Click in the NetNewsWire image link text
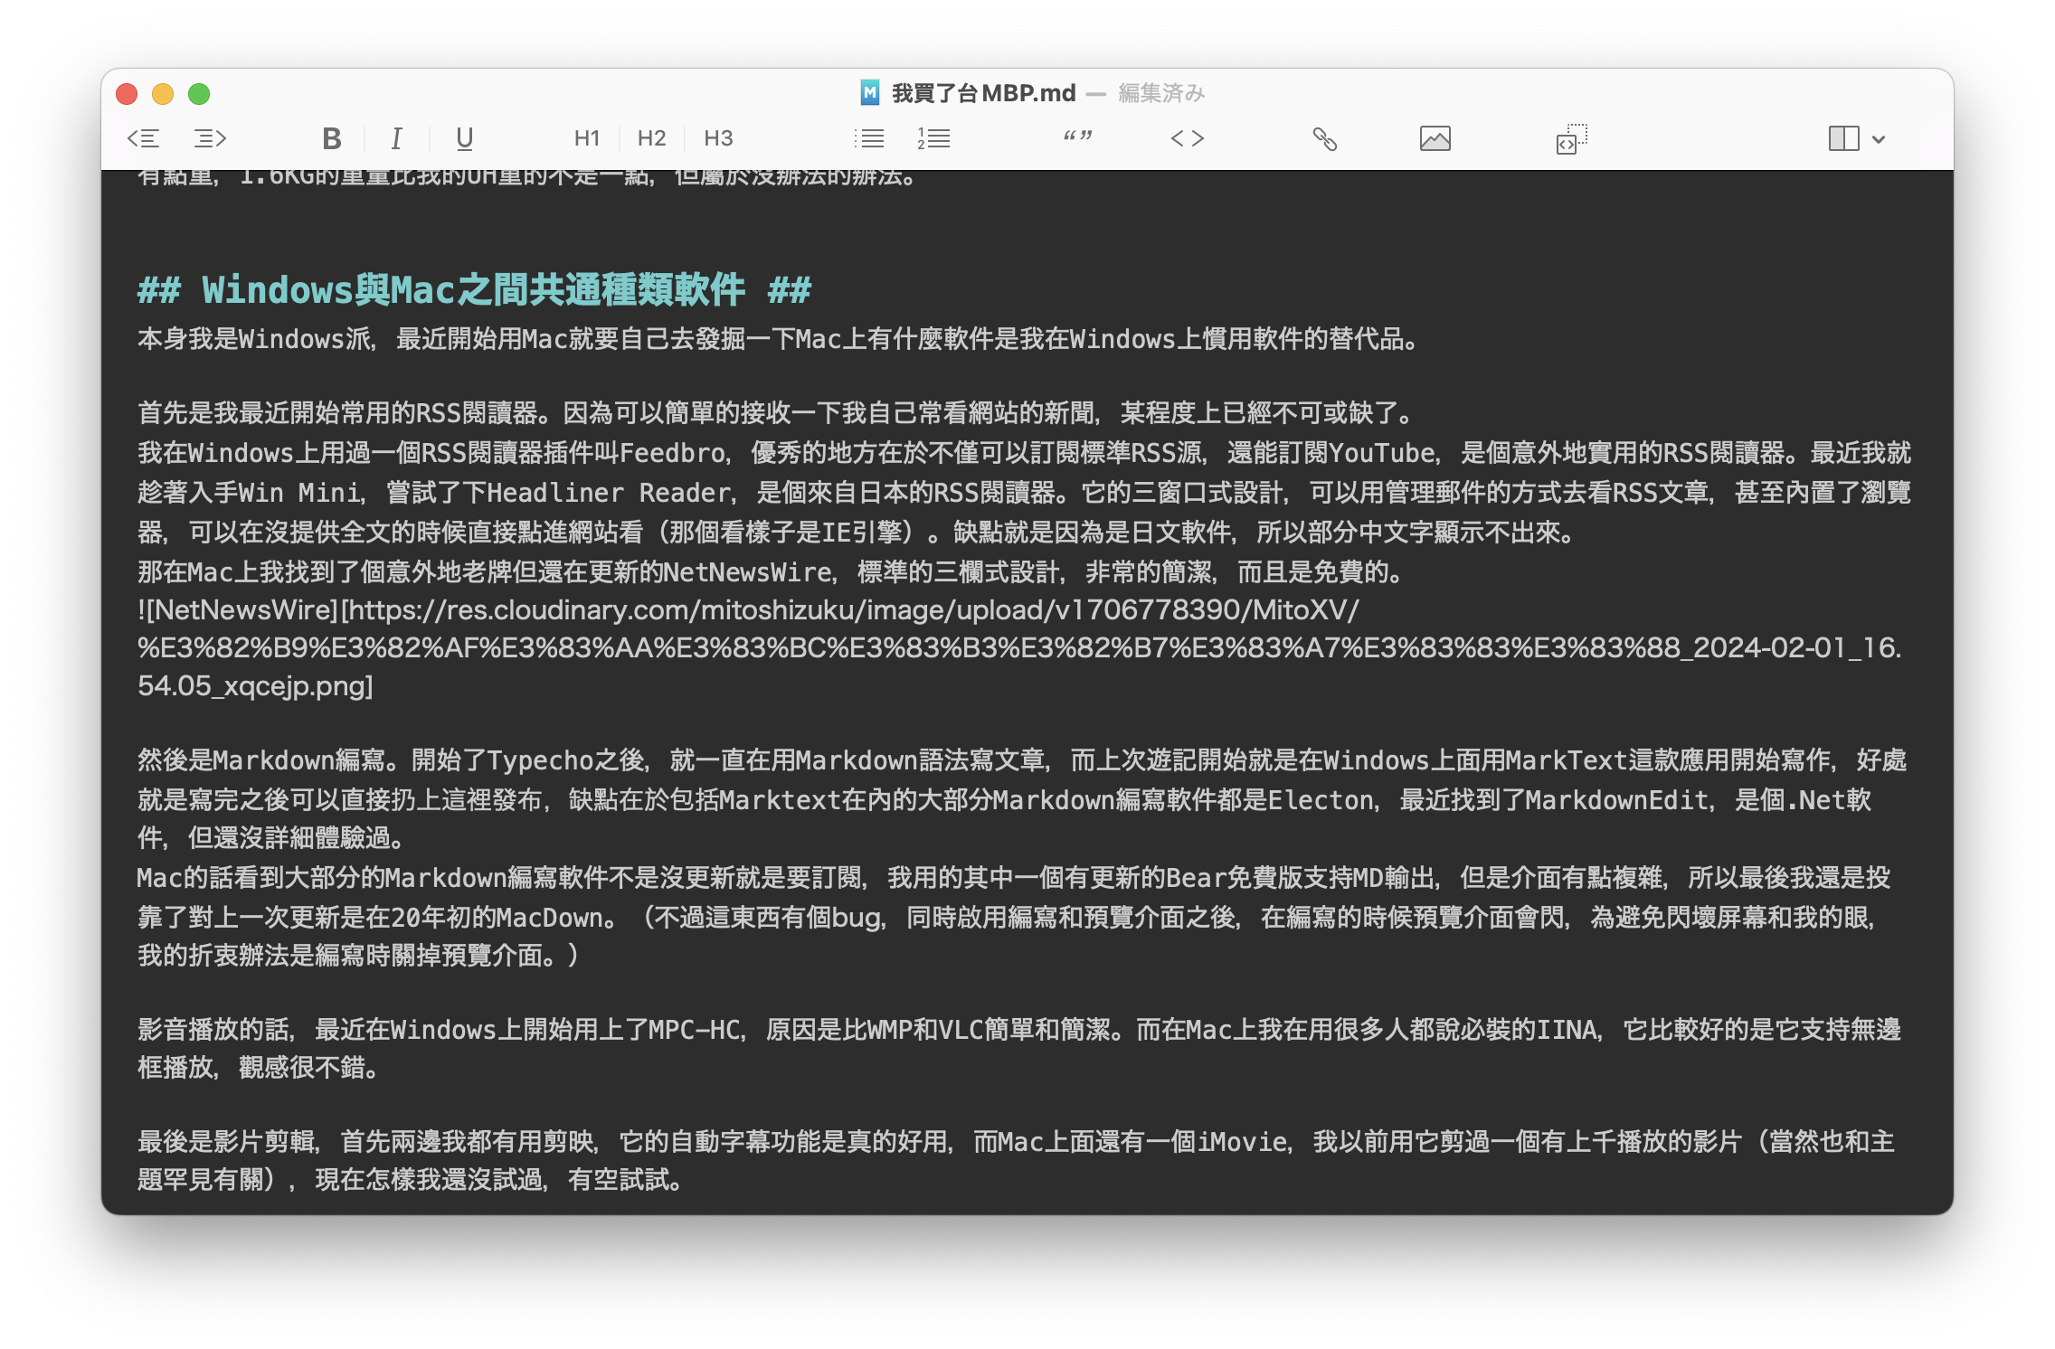 pos(1019,647)
